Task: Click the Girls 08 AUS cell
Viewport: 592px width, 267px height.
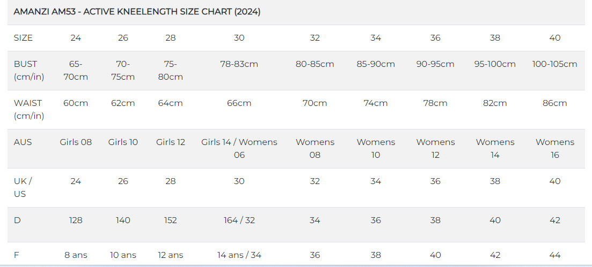Action: pyautogui.click(x=76, y=142)
